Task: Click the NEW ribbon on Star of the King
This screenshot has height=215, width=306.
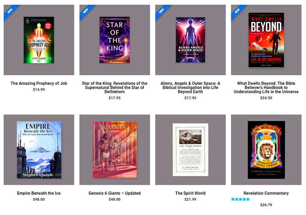Action: click(86, 11)
